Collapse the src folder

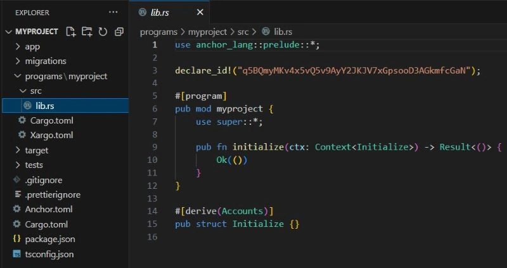coord(23,91)
